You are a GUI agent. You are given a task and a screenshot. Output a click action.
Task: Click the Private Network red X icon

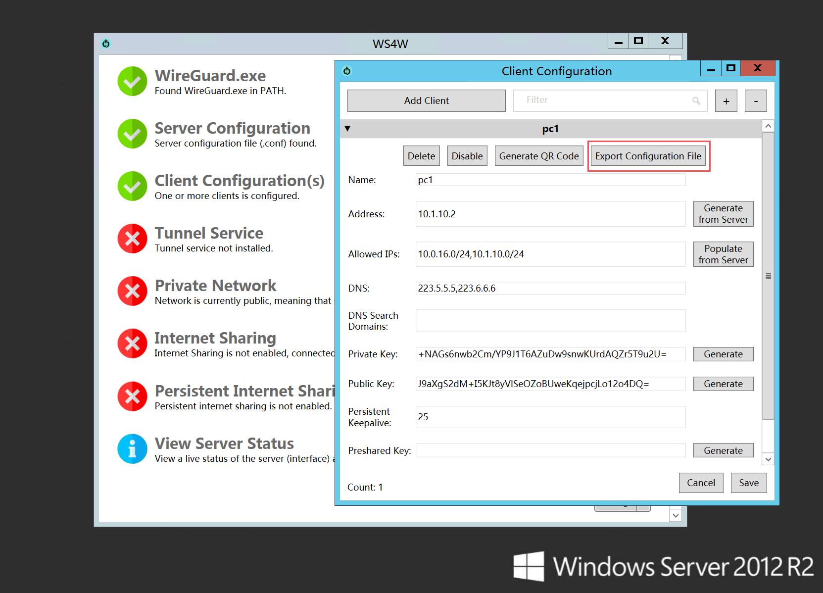132,291
